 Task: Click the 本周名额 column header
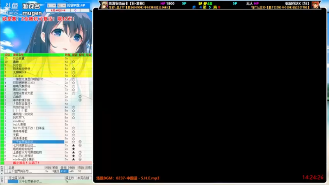point(83,178)
